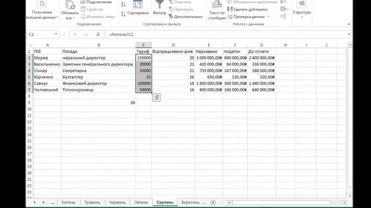
Task: Click Очистить filter button
Action: point(179,2)
